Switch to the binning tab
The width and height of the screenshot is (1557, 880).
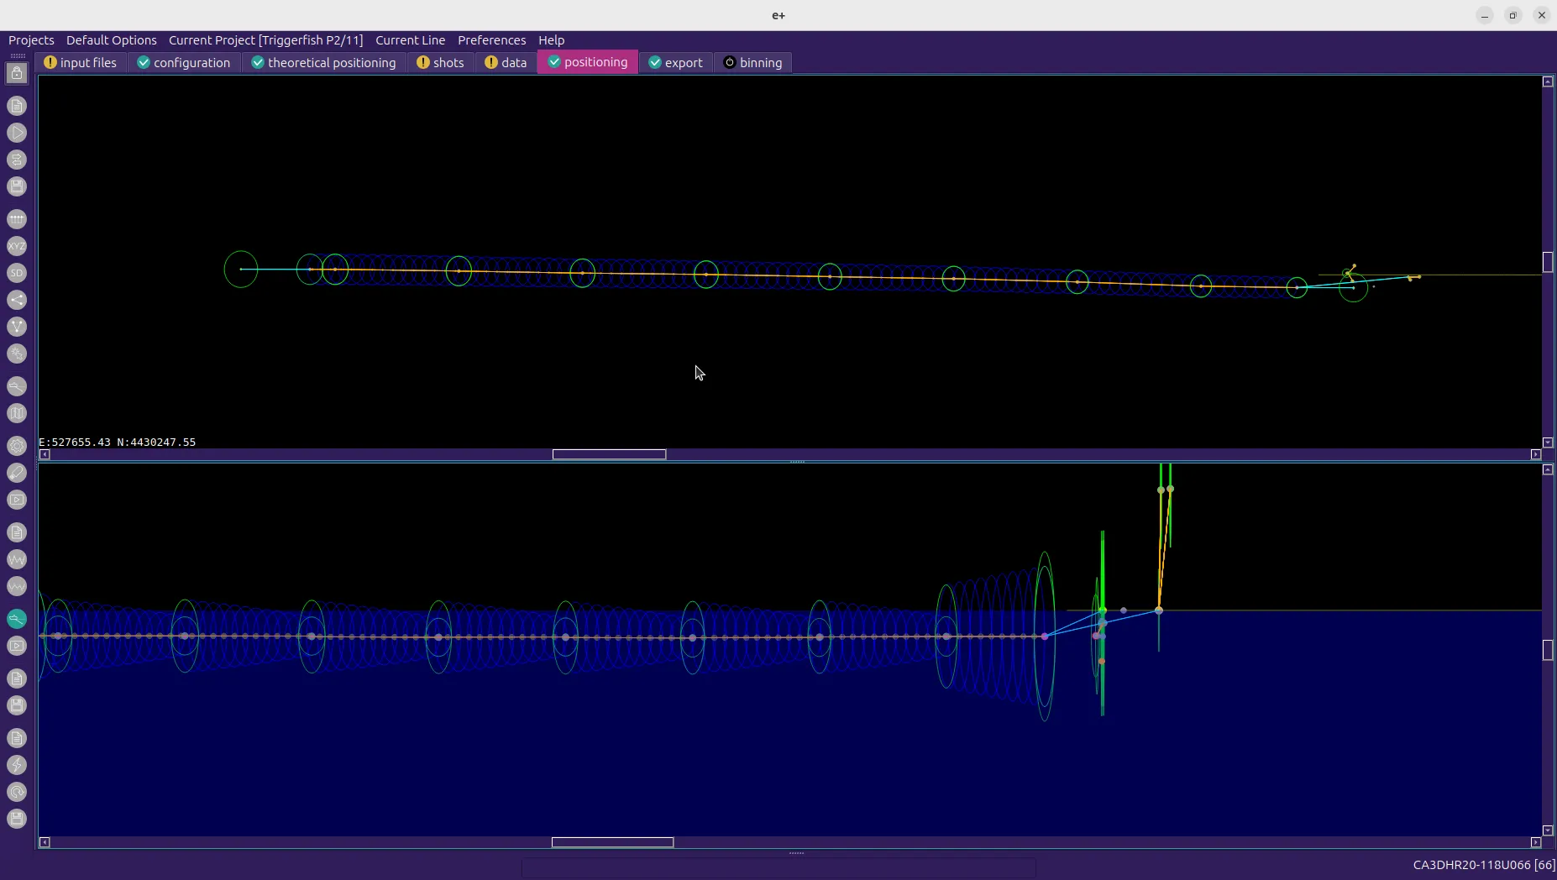[752, 63]
